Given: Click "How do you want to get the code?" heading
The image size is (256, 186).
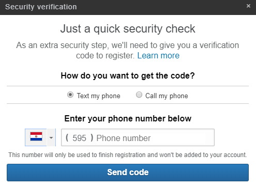Looking at the screenshot, I should pos(128,76).
